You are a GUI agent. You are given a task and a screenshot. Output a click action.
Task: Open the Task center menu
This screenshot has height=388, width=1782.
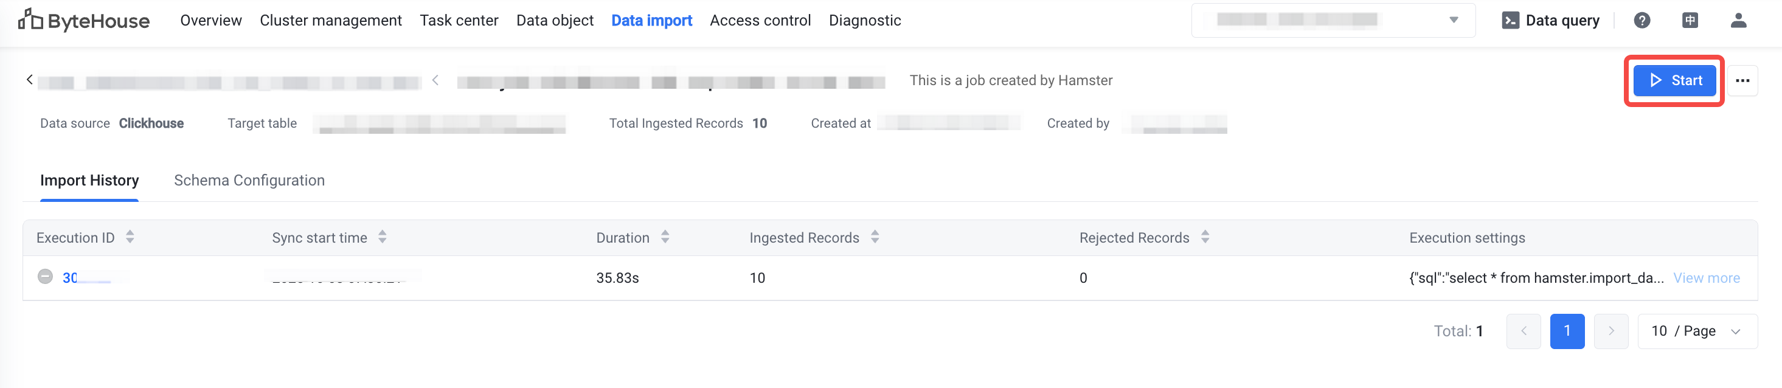pos(459,21)
